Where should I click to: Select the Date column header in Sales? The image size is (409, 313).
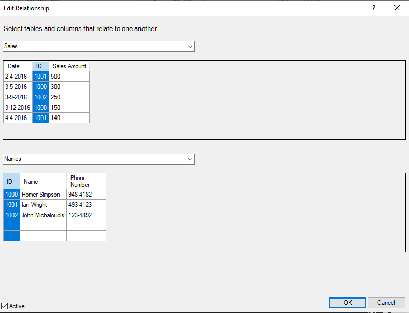coord(18,66)
